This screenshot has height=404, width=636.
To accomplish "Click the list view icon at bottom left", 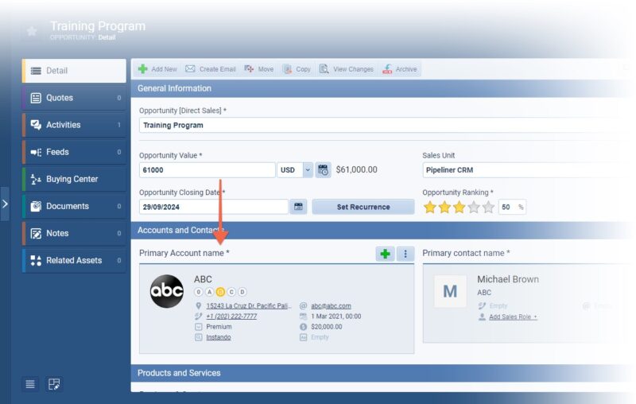I will (x=30, y=384).
